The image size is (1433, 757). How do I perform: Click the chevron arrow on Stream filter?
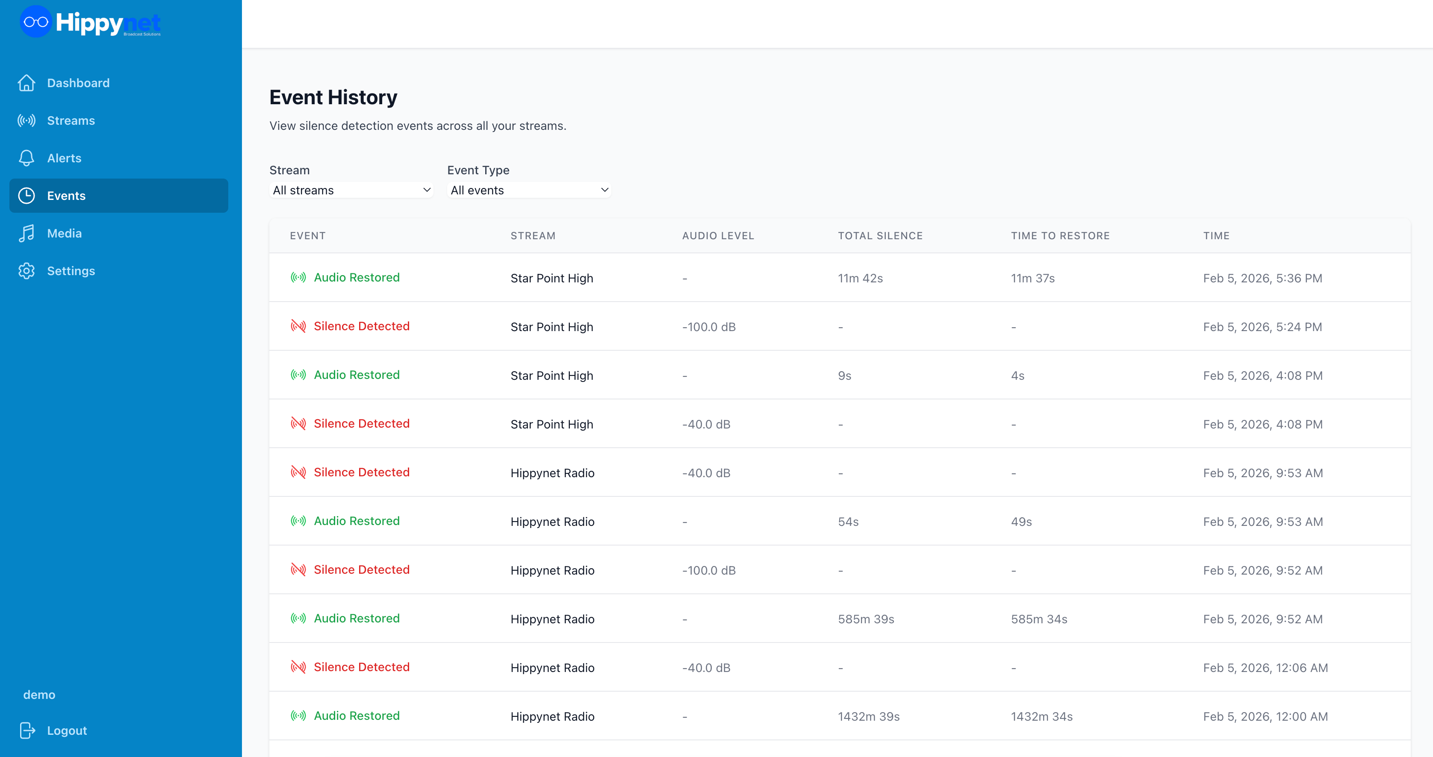tap(427, 190)
